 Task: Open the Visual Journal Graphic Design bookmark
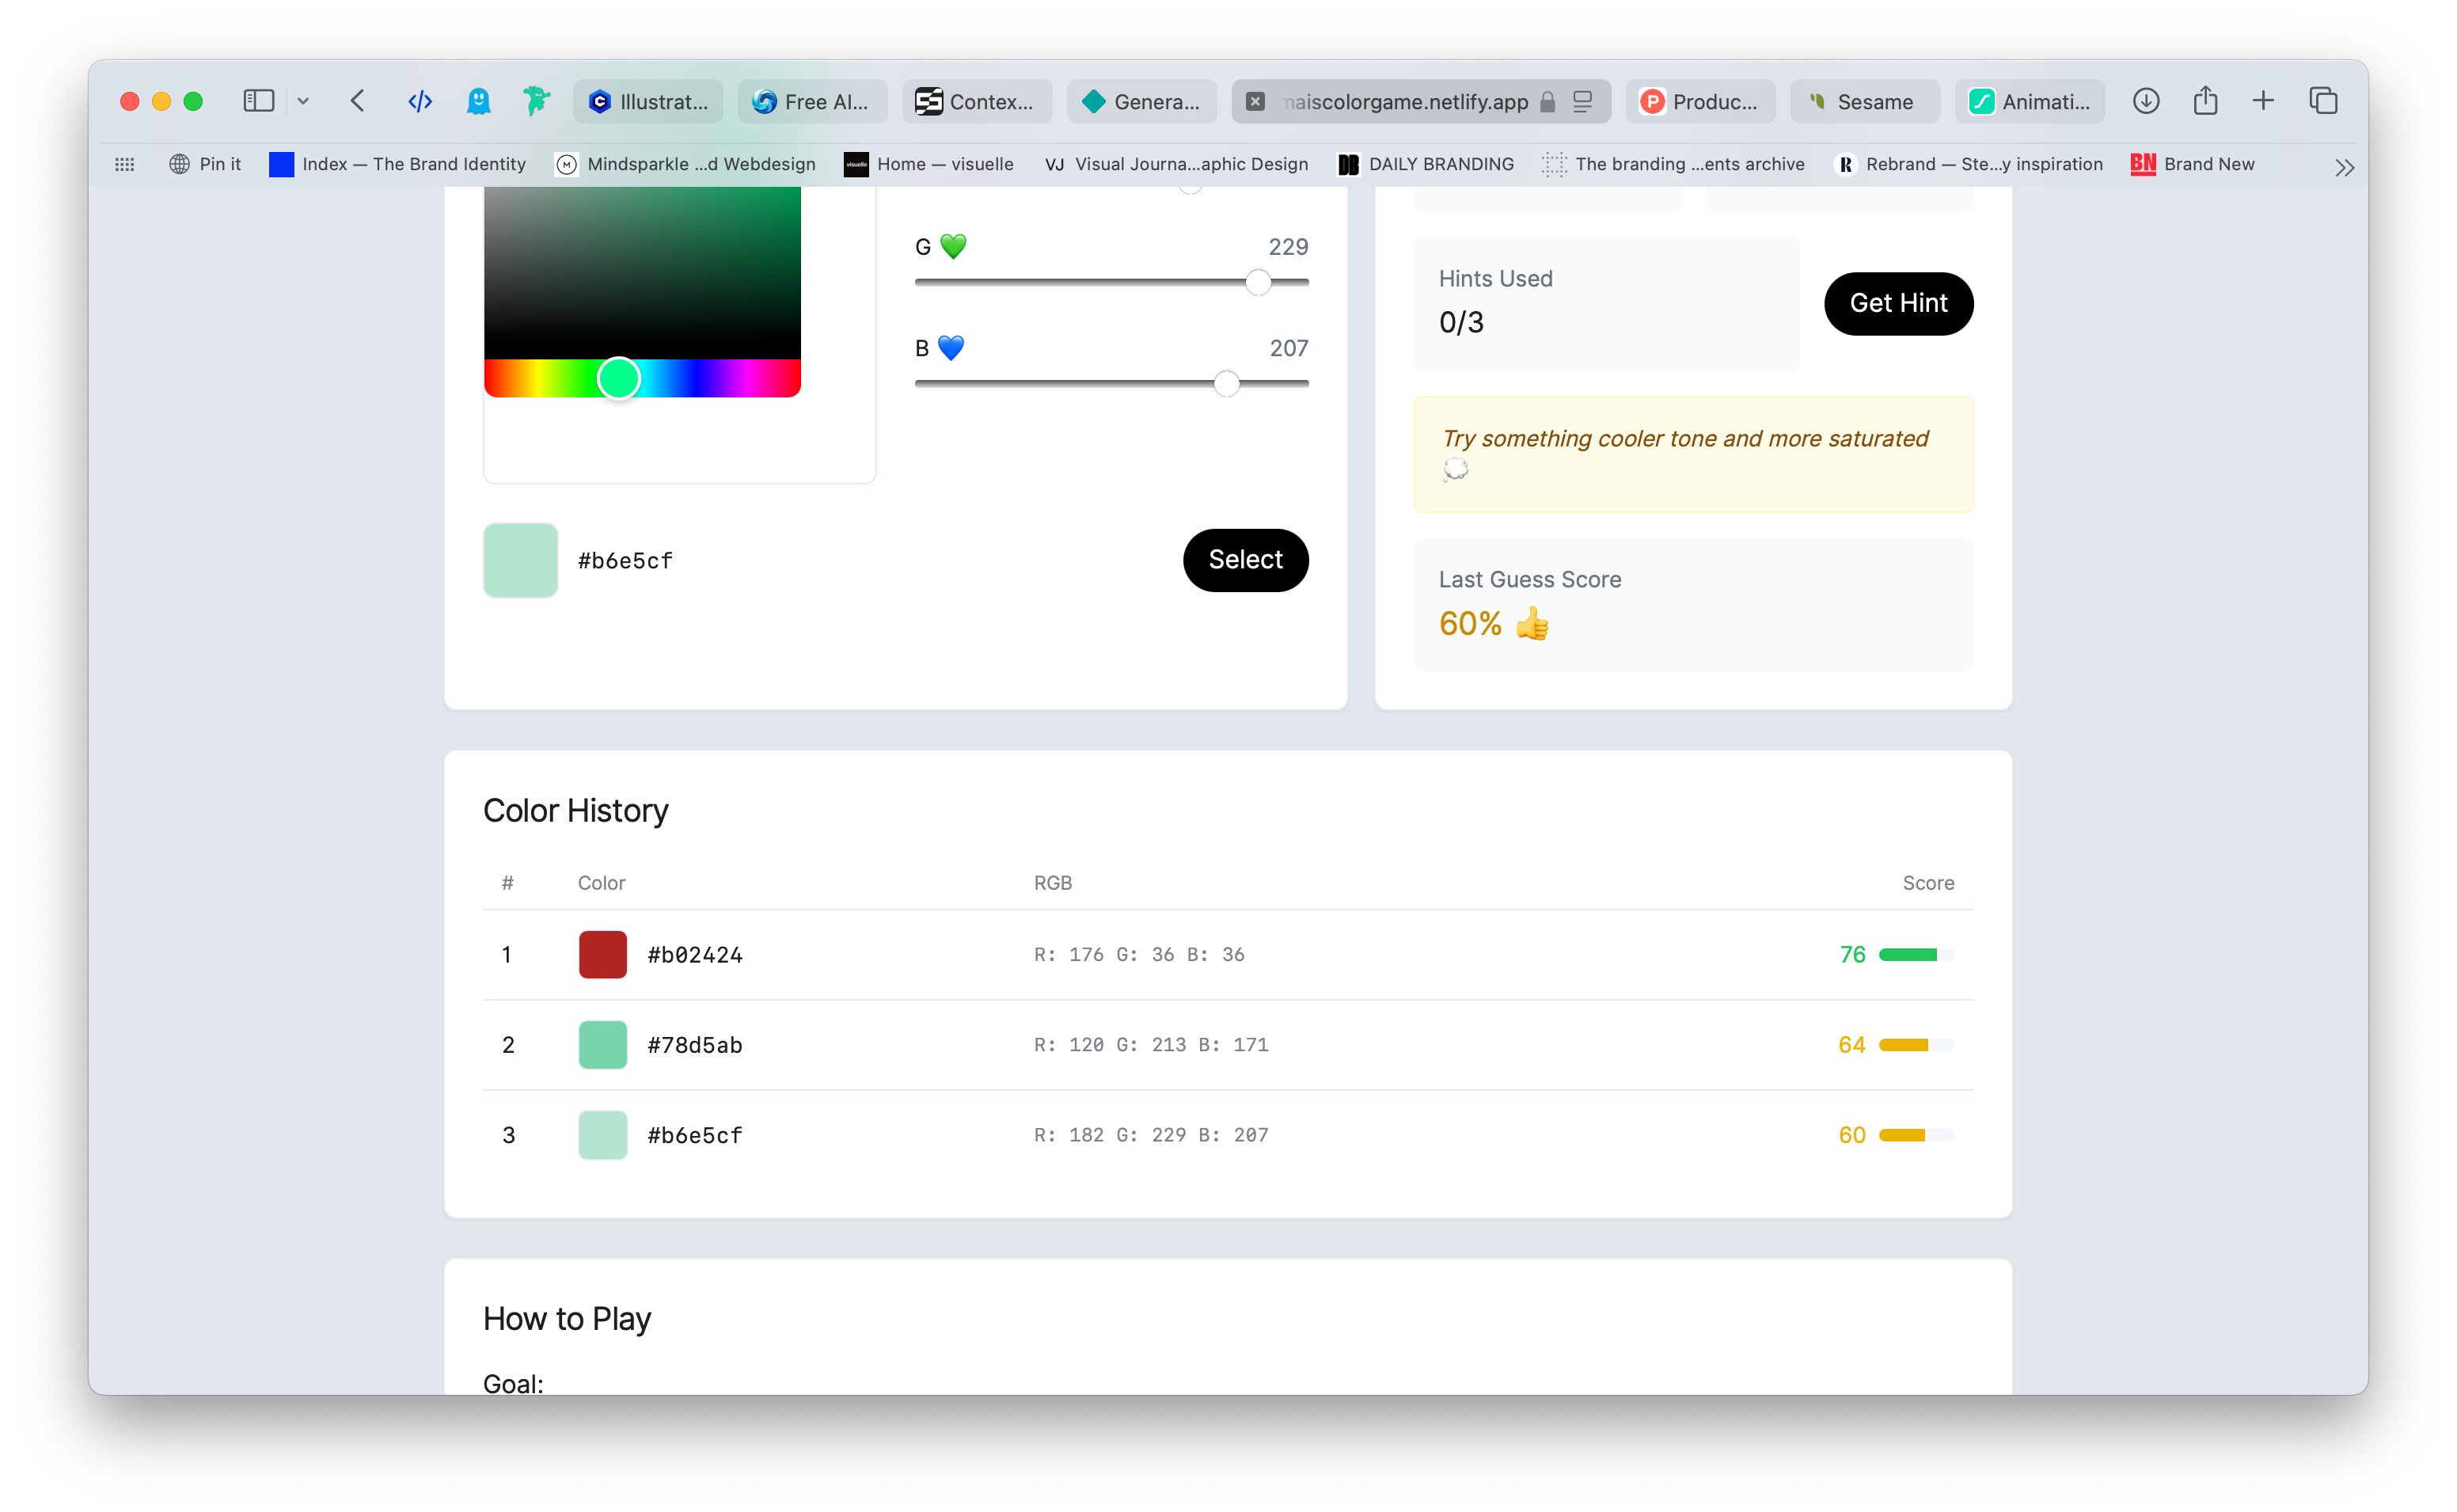(1175, 164)
